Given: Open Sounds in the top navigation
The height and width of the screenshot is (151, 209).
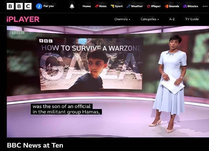Looking at the screenshot, I should [174, 6].
